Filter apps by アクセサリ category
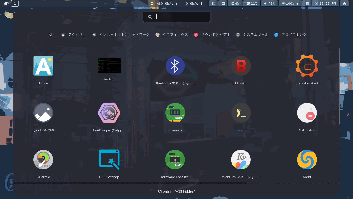Screen dimensions: 353x199 click(74, 35)
